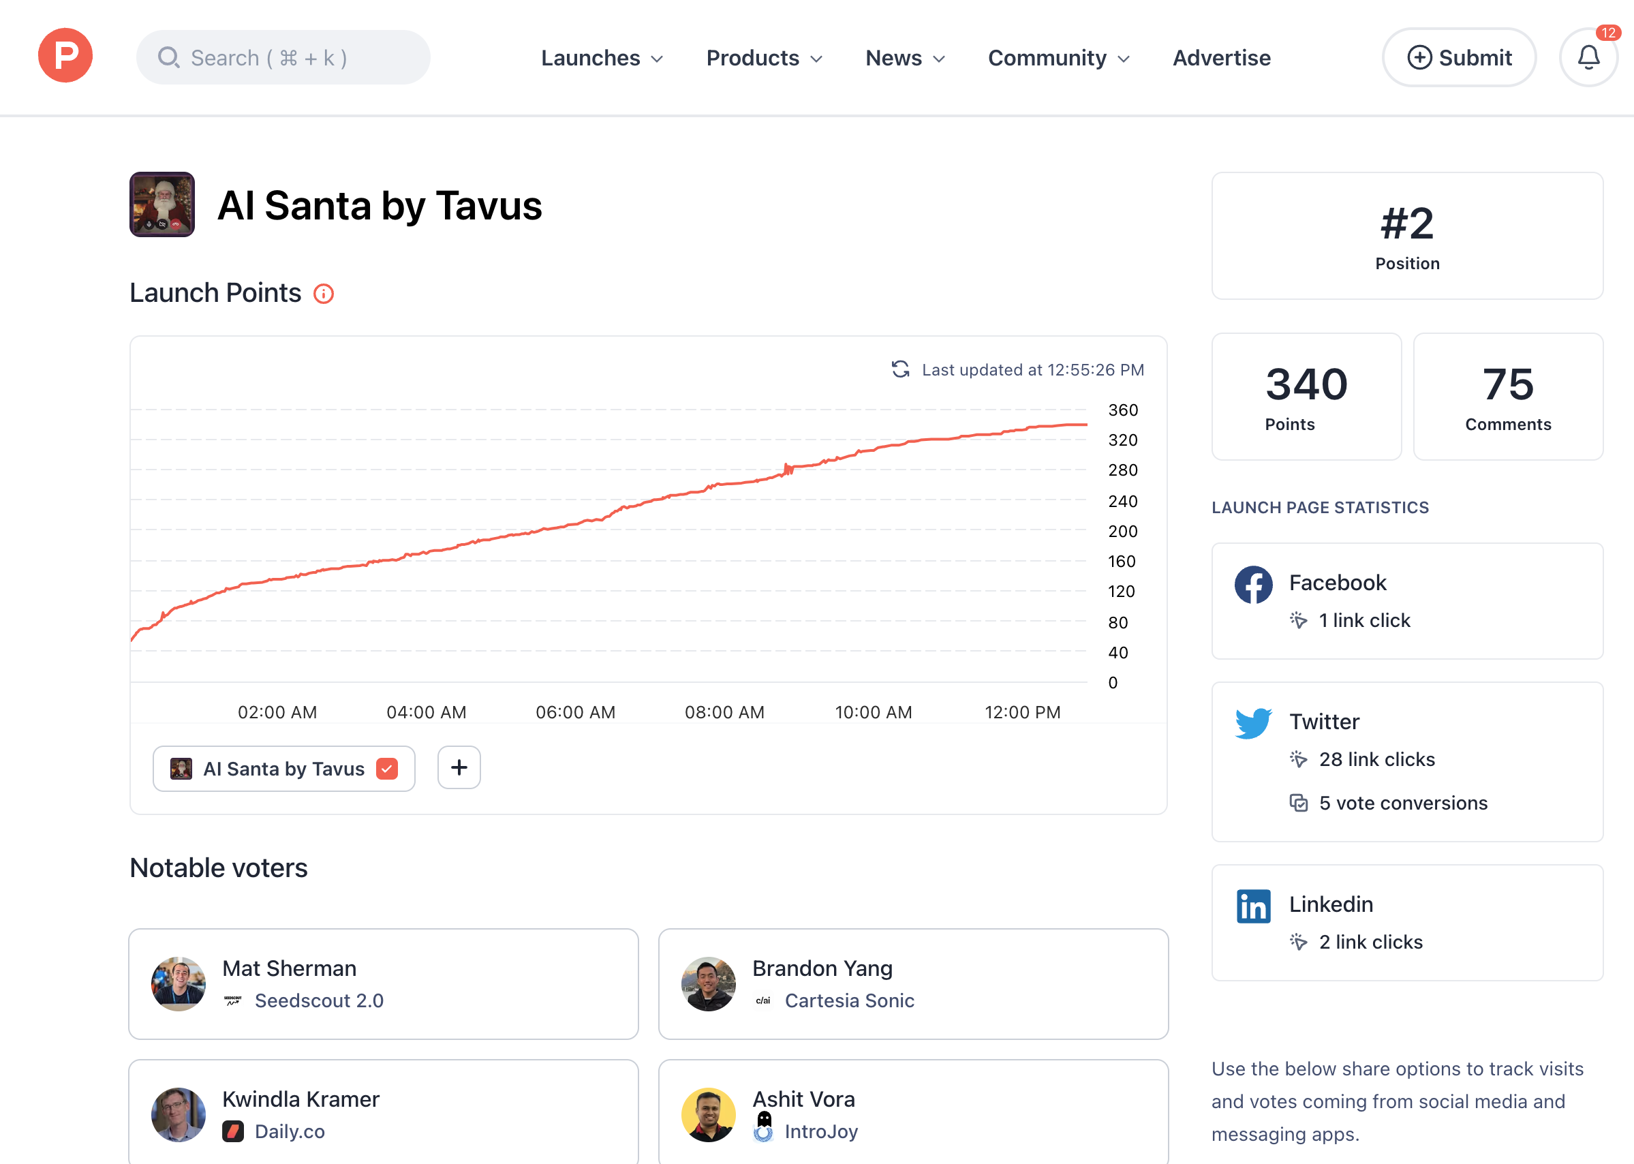Open Mat Sherman's profile avatar
This screenshot has height=1164, width=1634.
coord(179,984)
